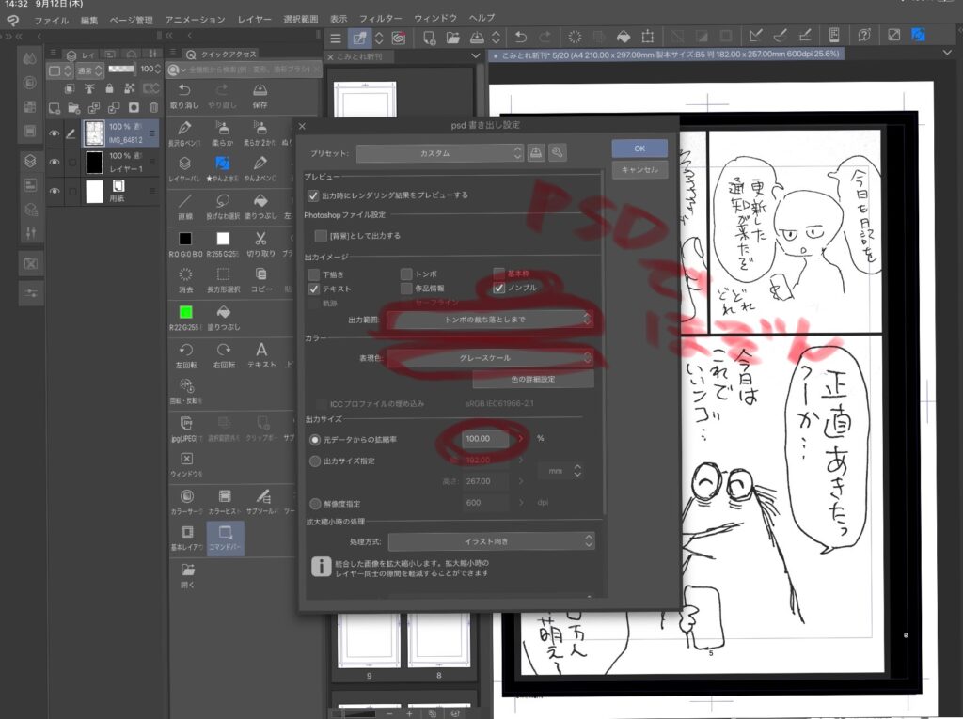Click the open folder icon in command bar
Screen dimensions: 963x719
pos(452,38)
